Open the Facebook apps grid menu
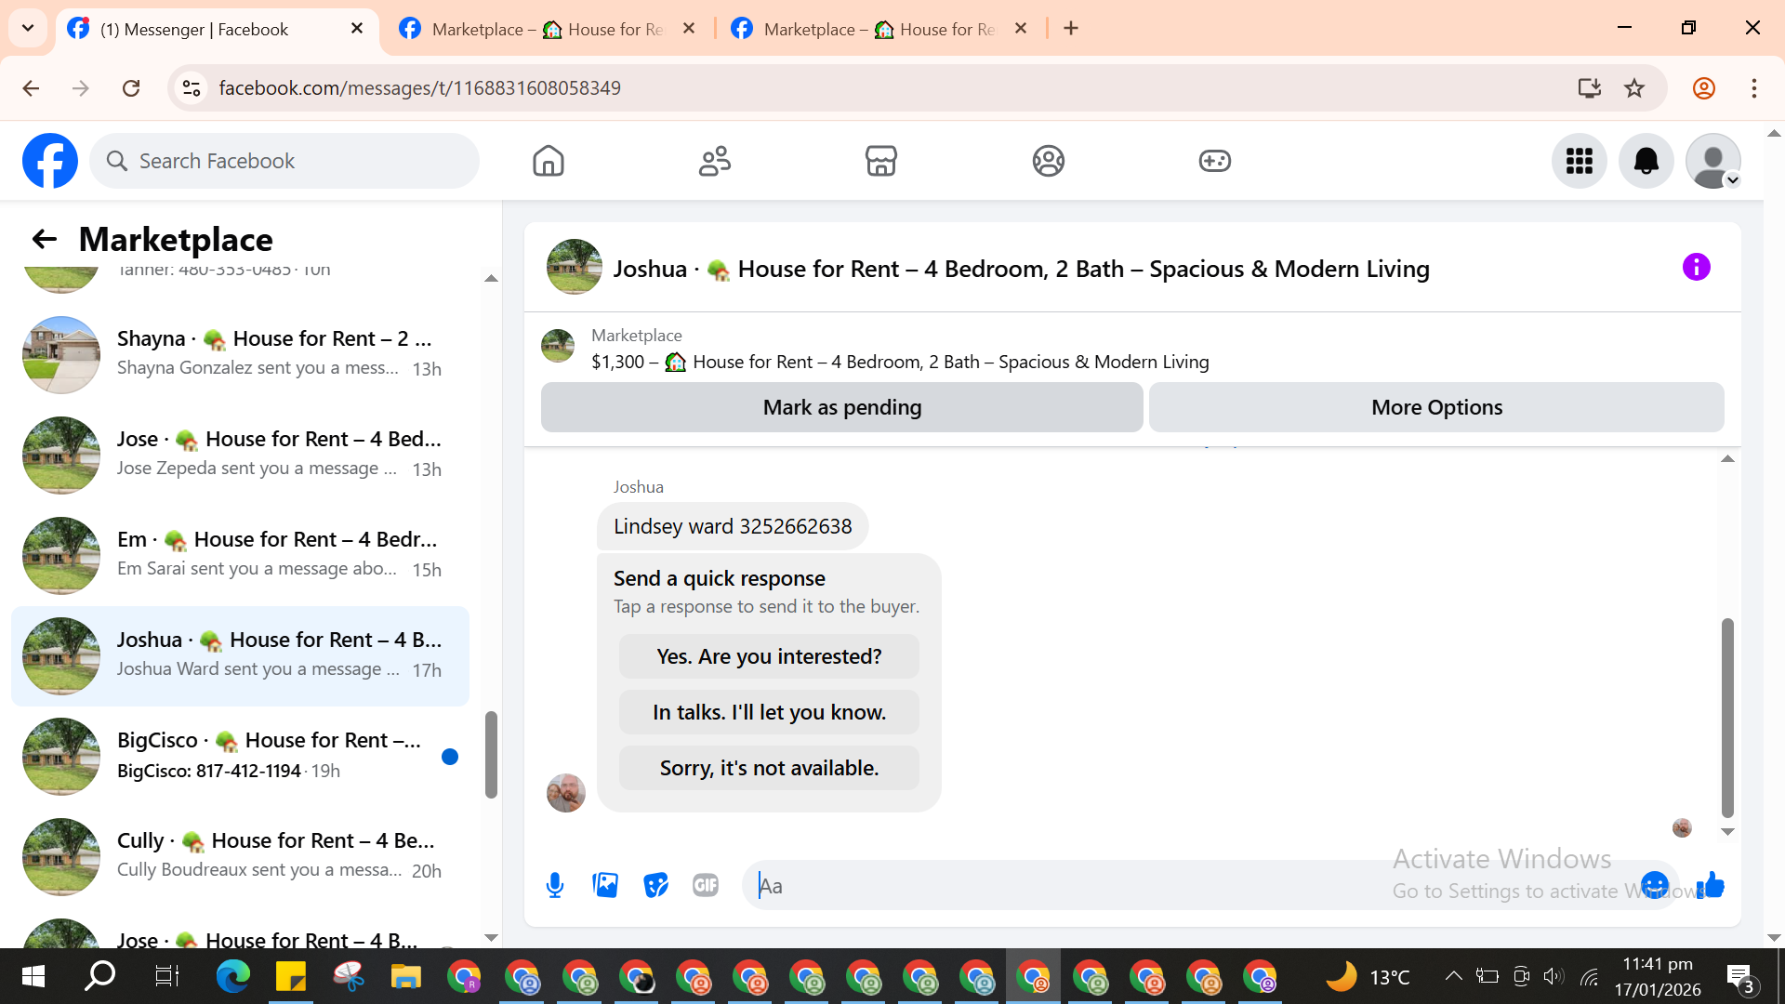1785x1004 pixels. click(1579, 161)
